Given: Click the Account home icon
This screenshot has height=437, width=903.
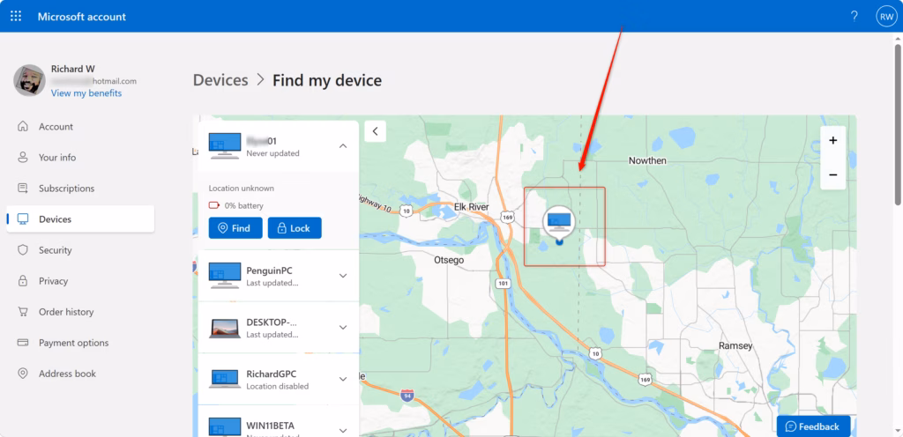Looking at the screenshot, I should [x=23, y=127].
